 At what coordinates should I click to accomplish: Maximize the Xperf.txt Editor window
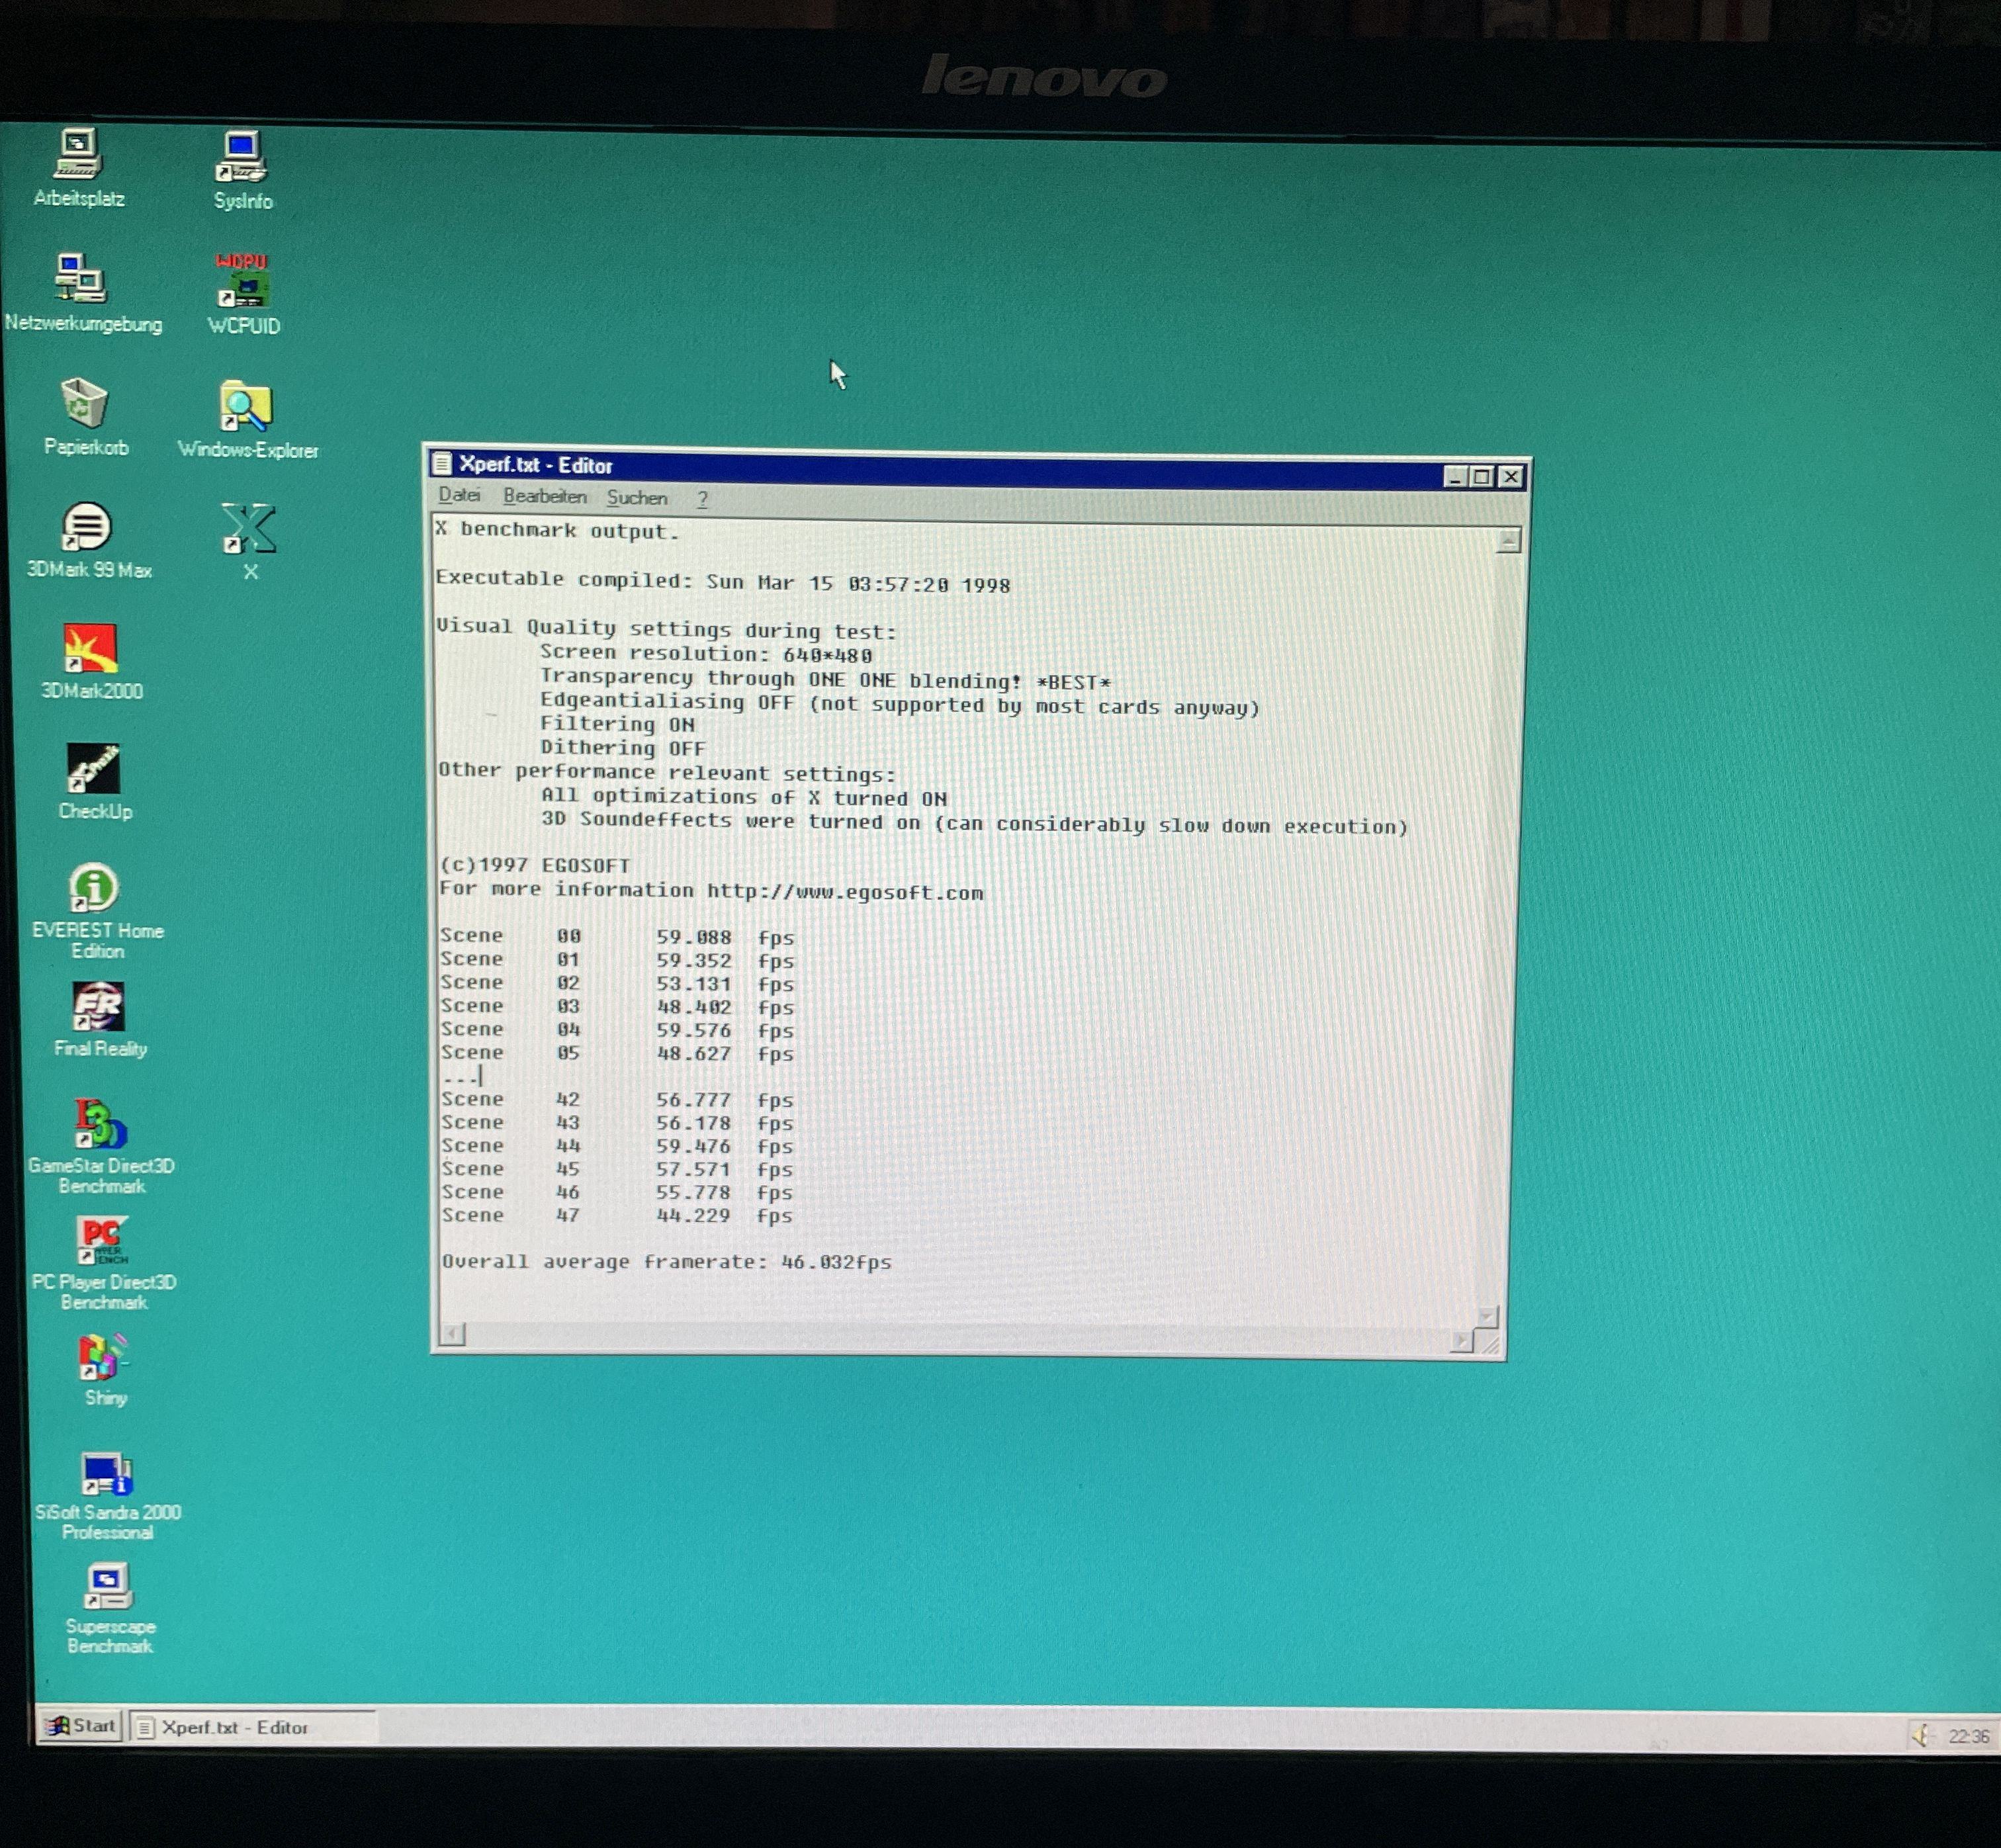(x=1482, y=477)
